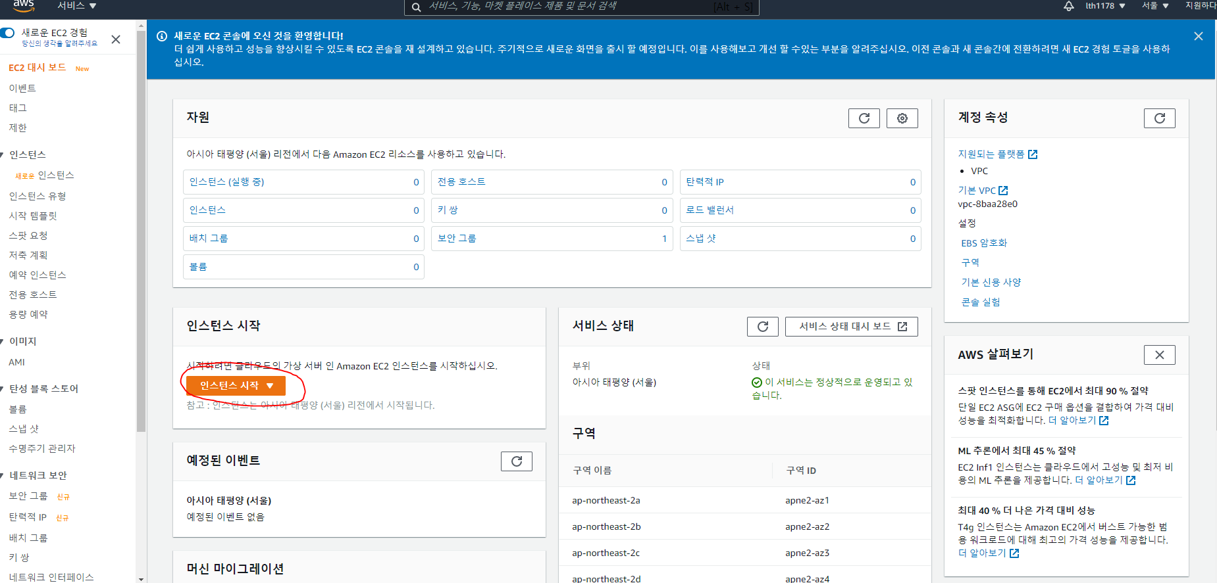Open the 서울 region selector

pos(1155,6)
